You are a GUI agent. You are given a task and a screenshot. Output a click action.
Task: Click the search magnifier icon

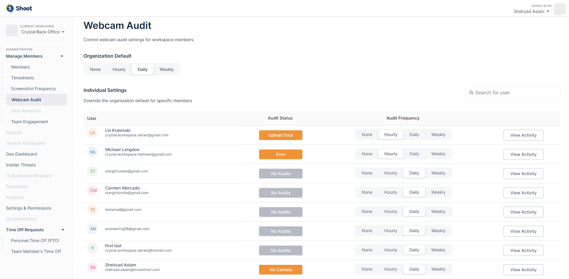point(471,93)
